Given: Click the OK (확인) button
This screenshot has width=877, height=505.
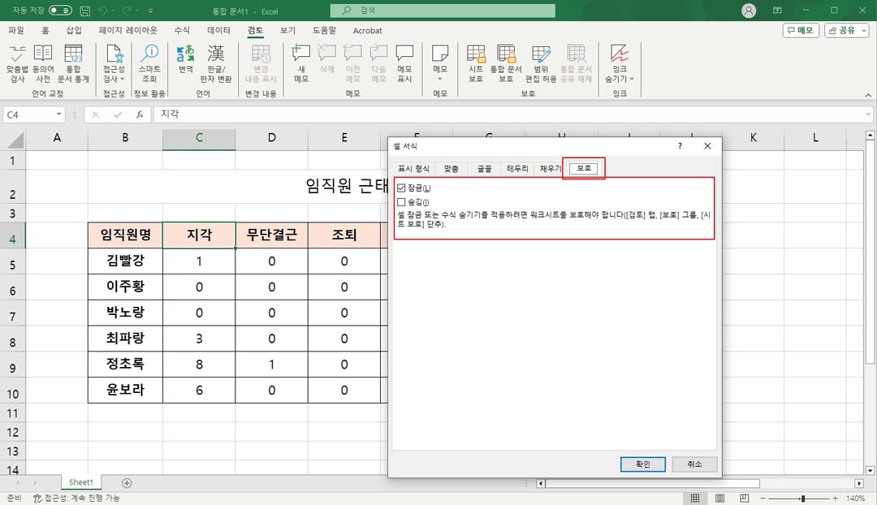Looking at the screenshot, I should pyautogui.click(x=642, y=464).
